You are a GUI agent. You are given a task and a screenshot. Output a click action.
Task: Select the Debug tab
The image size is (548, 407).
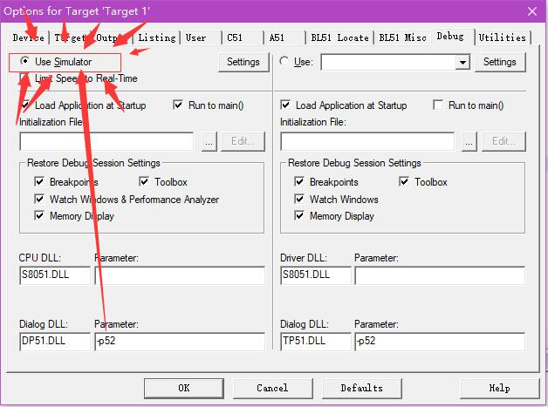[453, 37]
